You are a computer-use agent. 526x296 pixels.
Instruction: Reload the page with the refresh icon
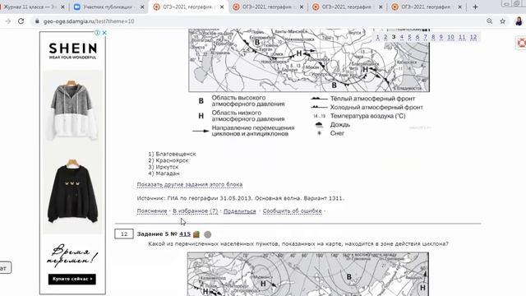coord(21,21)
